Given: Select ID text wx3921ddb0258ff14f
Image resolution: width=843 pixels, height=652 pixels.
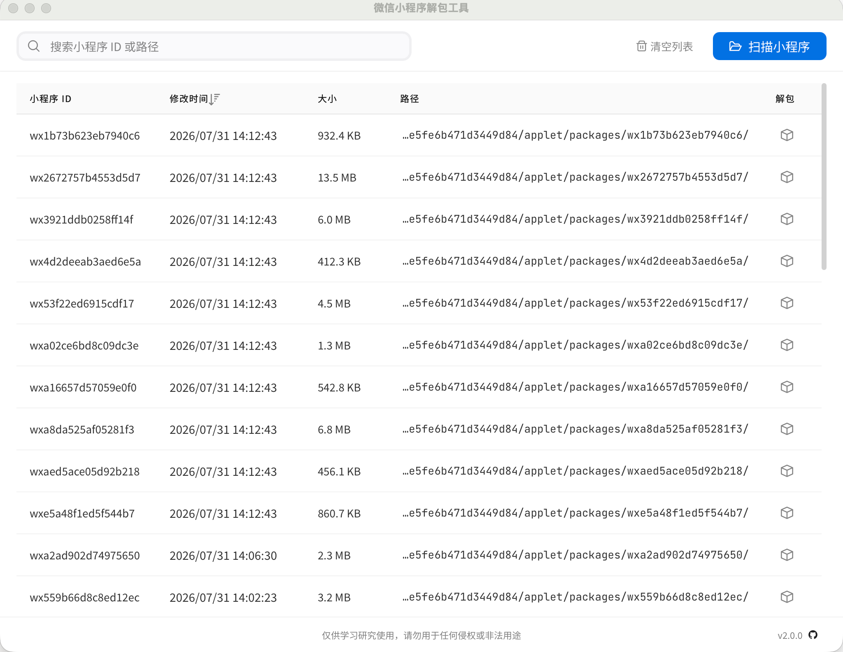Looking at the screenshot, I should tap(82, 220).
